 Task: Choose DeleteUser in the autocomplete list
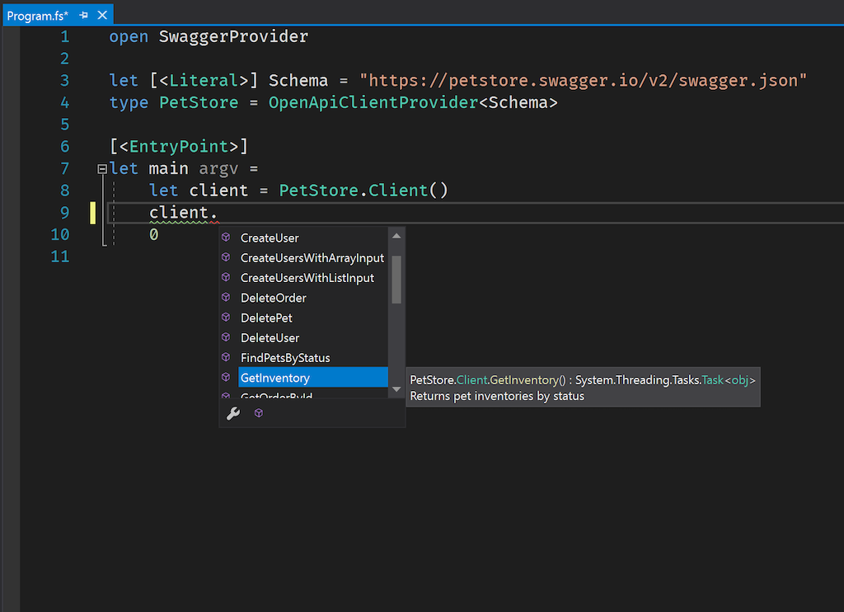[x=270, y=337]
